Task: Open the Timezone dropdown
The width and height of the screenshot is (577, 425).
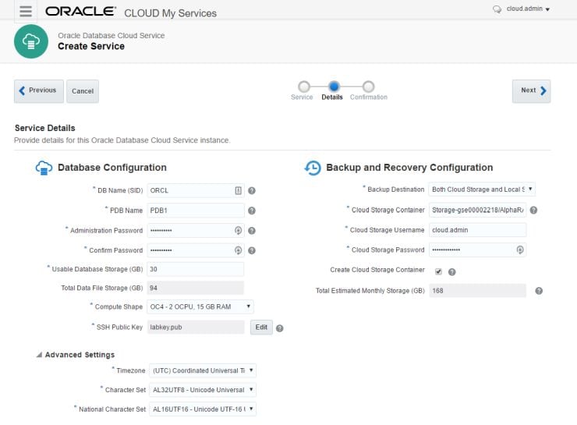Action: 202,370
